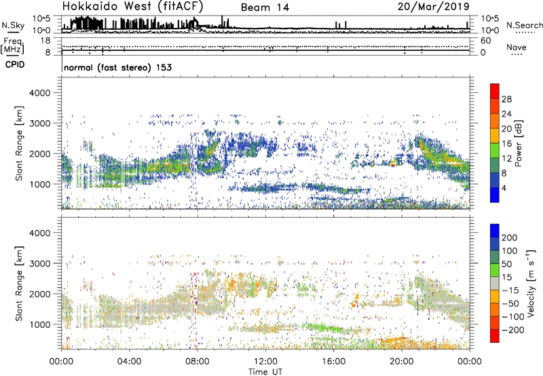The image size is (543, 376).
Task: Click the power panel 'Slant Range [km]' label
Action: (x=19, y=143)
